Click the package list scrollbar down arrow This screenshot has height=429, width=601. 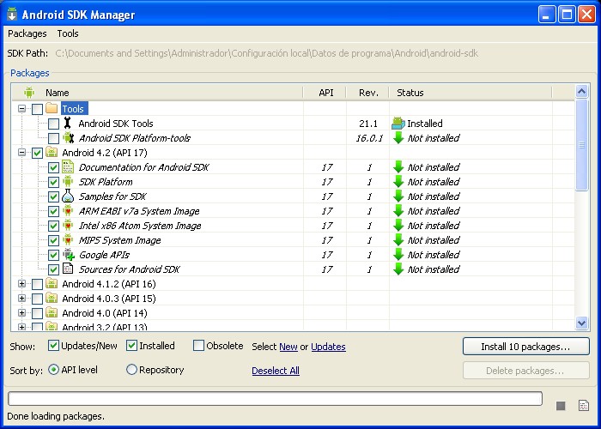tap(581, 323)
